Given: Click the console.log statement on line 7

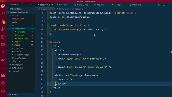Looking at the screenshot, I should click(70, 17).
